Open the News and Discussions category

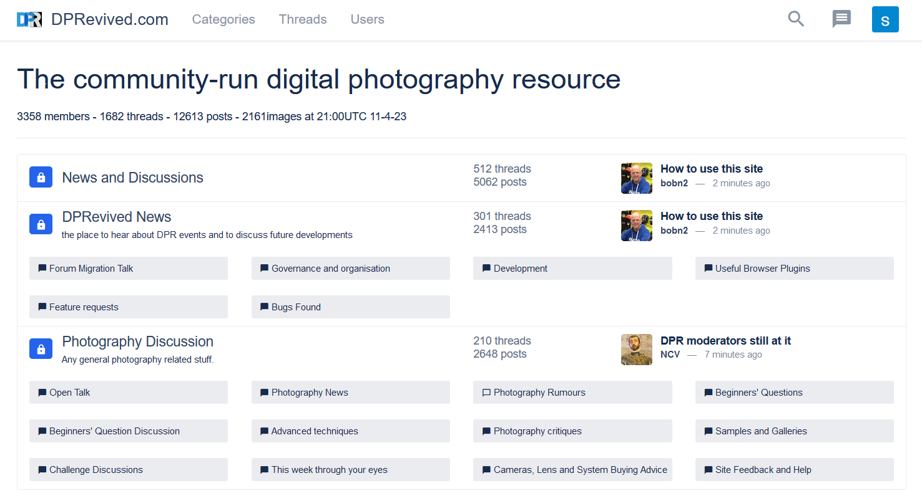[x=133, y=178]
